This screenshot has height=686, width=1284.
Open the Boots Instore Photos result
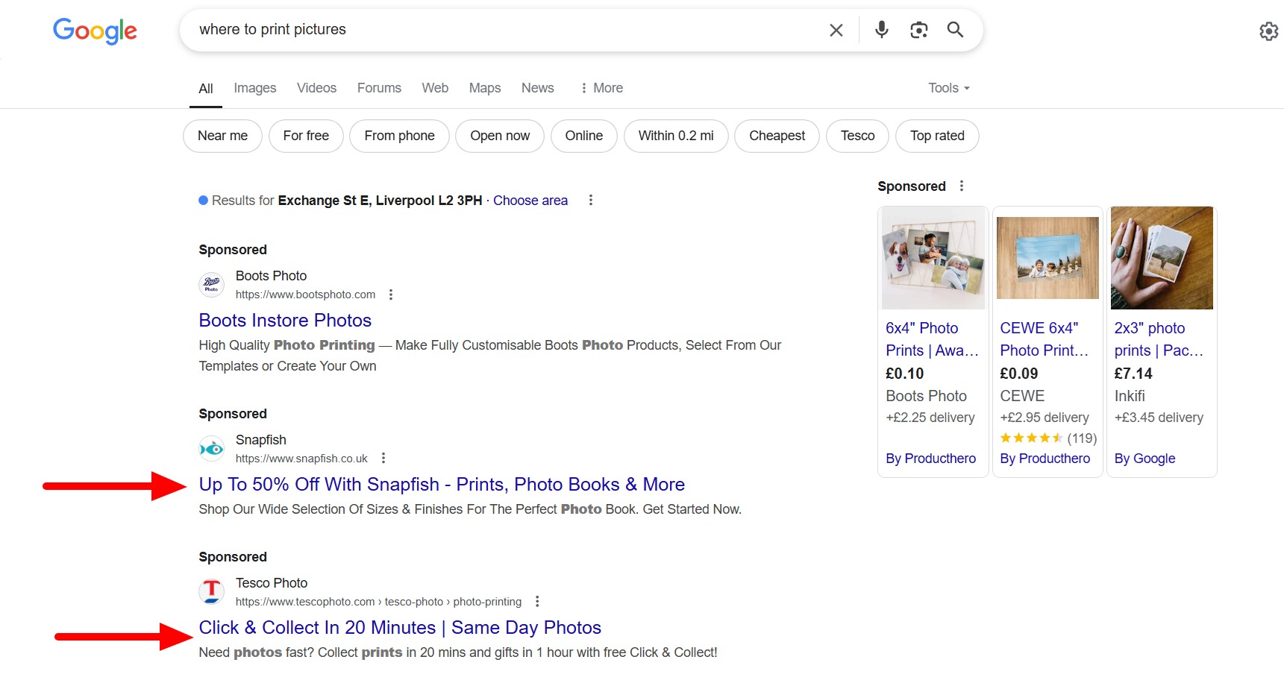[285, 321]
